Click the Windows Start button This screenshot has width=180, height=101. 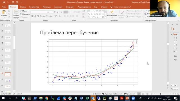(x=3, y=98)
